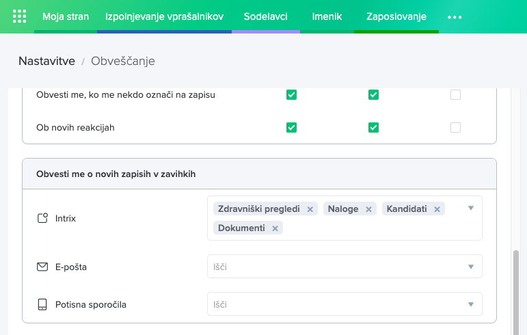Open the Zaposlovanje tab
Viewport: 527px width, 335px height.
click(396, 16)
